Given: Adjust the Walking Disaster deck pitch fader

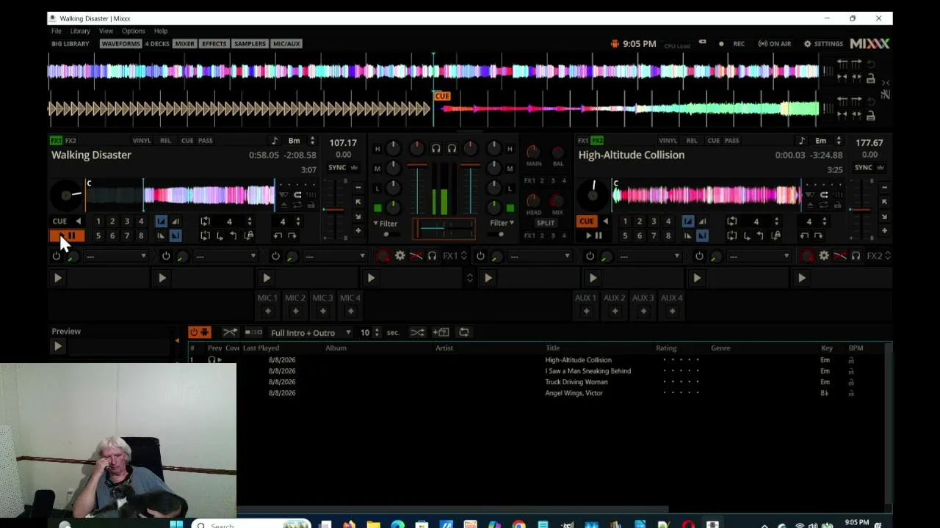Looking at the screenshot, I should [x=335, y=209].
